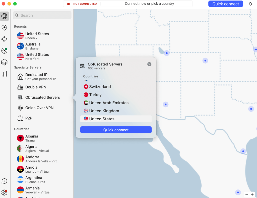Select Andorra la Vella virtual server
Image resolution: width=257 pixels, height=198 pixels.
(43, 159)
